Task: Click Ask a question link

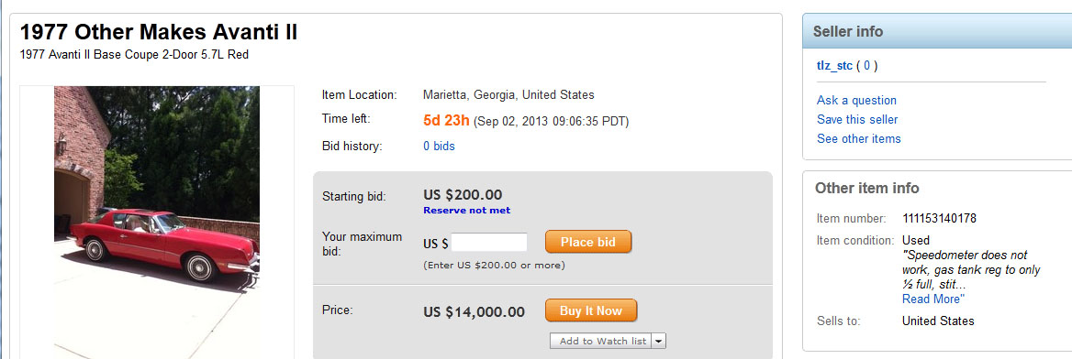Action: pyautogui.click(x=856, y=101)
